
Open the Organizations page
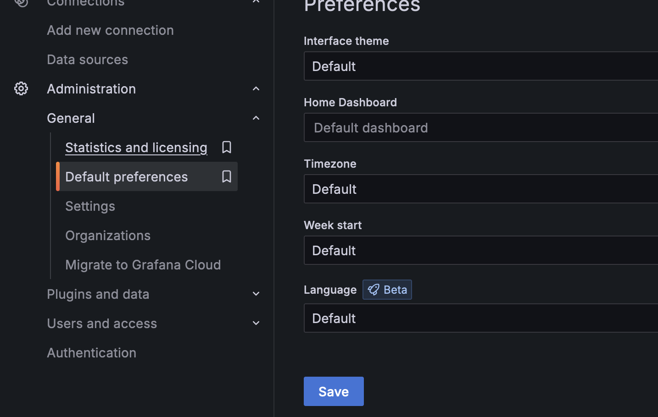point(108,235)
